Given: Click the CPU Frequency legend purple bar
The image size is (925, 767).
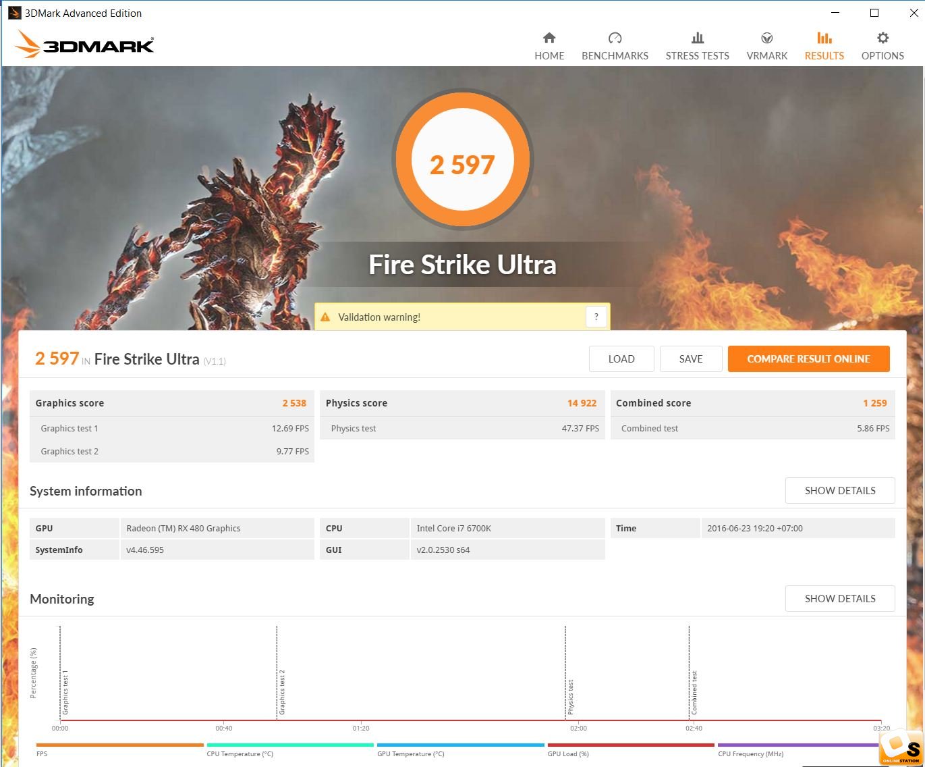Looking at the screenshot, I should (x=800, y=745).
